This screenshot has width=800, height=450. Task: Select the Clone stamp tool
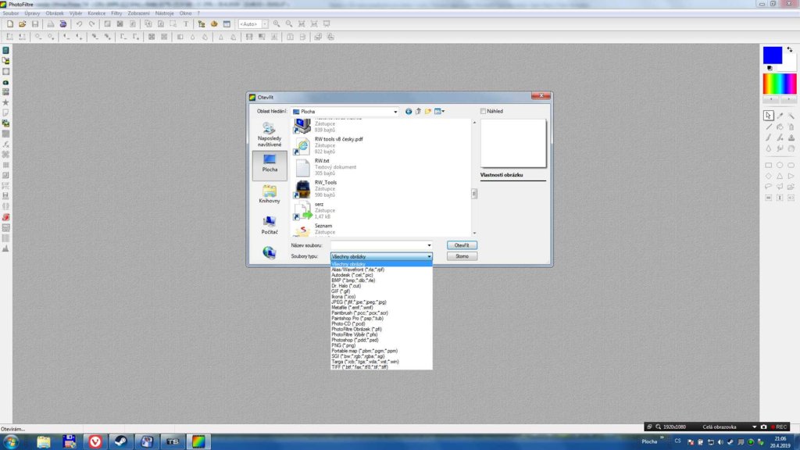click(x=791, y=137)
